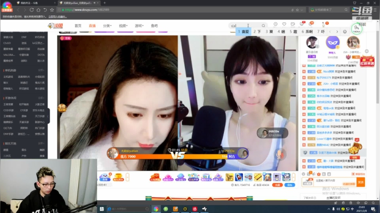Screen dimensions: 380x213
Task: Click the lightning icon in address bar
Action: click(x=292, y=10)
